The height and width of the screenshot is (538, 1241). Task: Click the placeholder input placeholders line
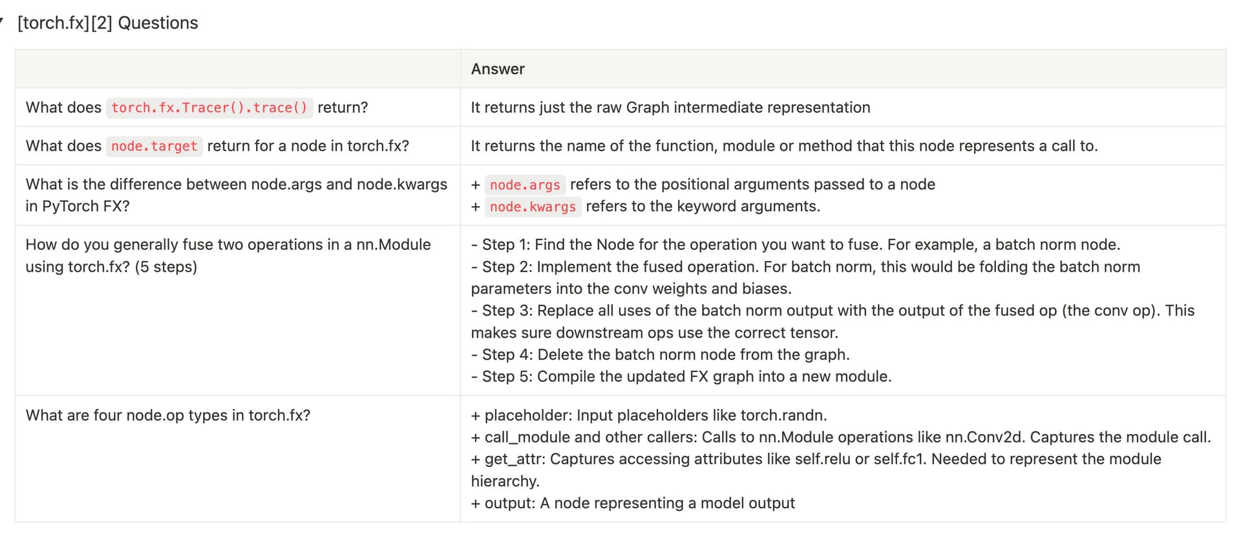pyautogui.click(x=649, y=415)
